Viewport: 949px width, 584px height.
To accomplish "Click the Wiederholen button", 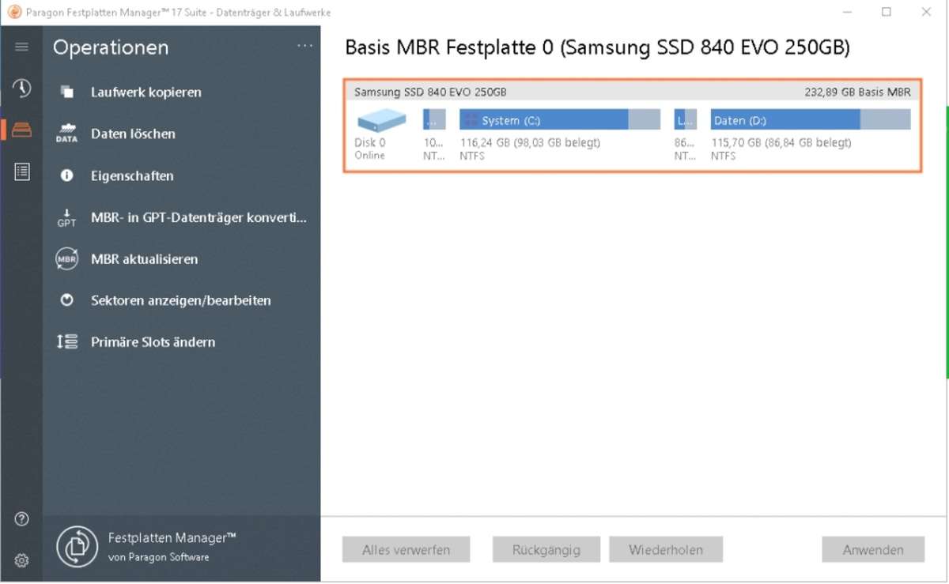I will [665, 550].
